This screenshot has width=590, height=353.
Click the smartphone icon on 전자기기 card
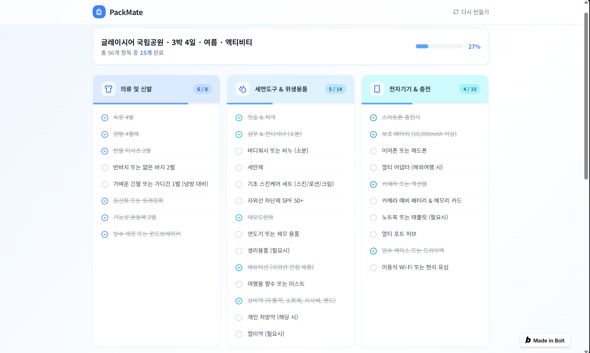tap(377, 89)
